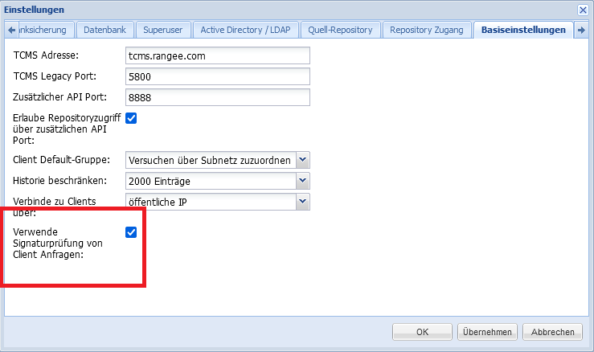Apply changes with the Übernehmen button
This screenshot has height=352, width=594.
487,332
